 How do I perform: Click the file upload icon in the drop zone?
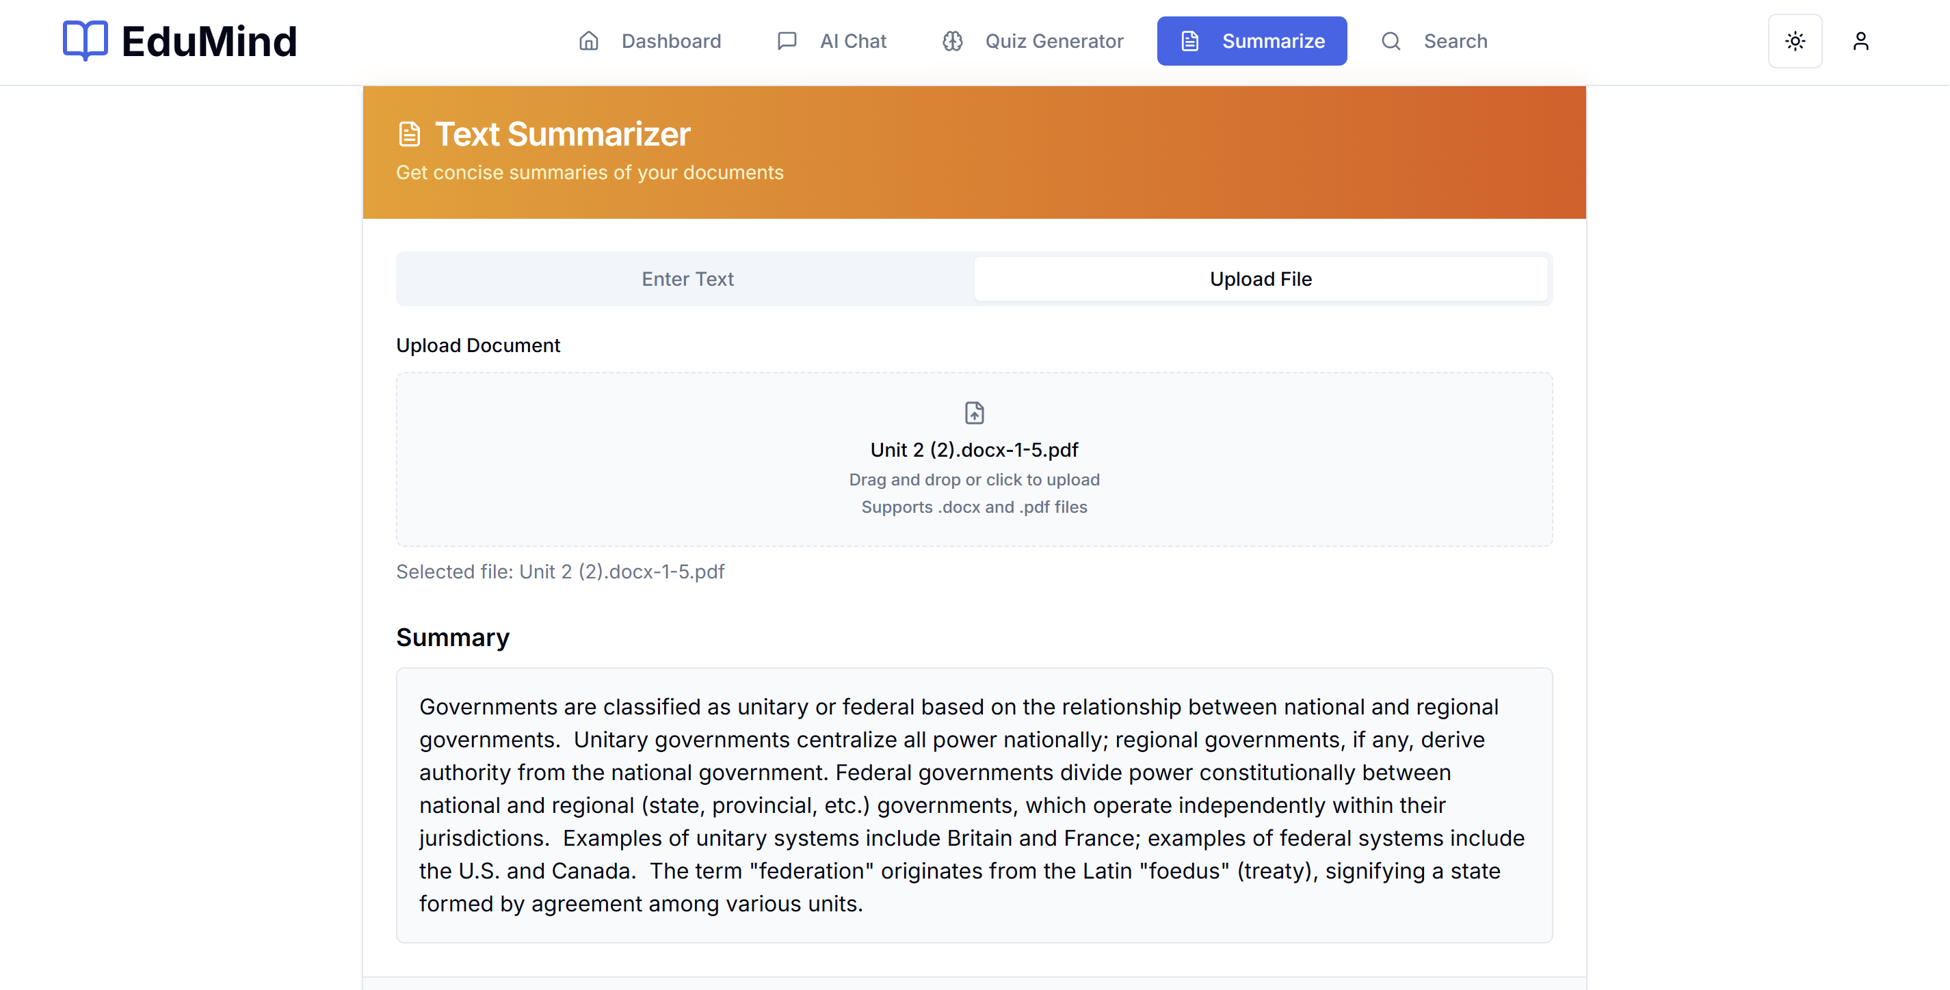tap(974, 412)
